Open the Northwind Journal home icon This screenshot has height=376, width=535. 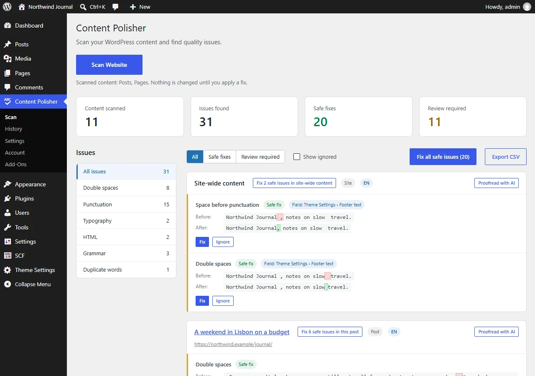tap(22, 7)
